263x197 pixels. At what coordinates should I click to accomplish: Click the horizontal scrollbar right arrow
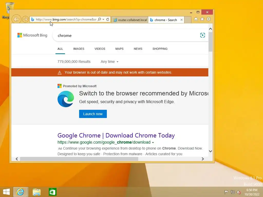[203, 159]
